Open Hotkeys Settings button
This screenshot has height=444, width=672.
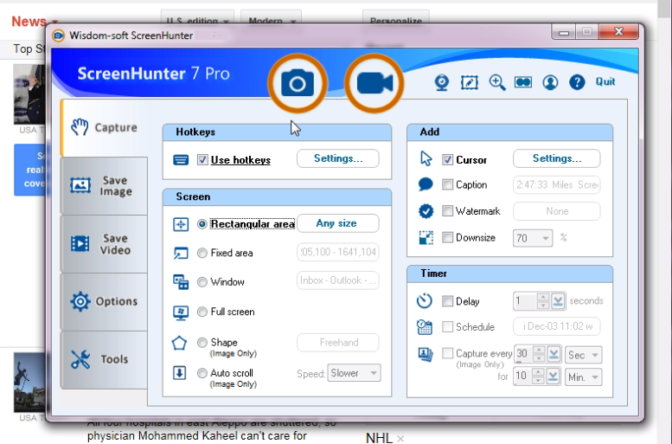337,158
